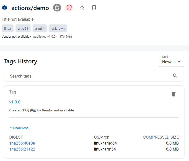The image size is (189, 161).
Task: Click the Tags History heading
Action: [x=21, y=61]
